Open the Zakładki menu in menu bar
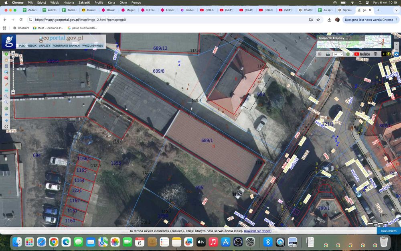 click(x=84, y=2)
